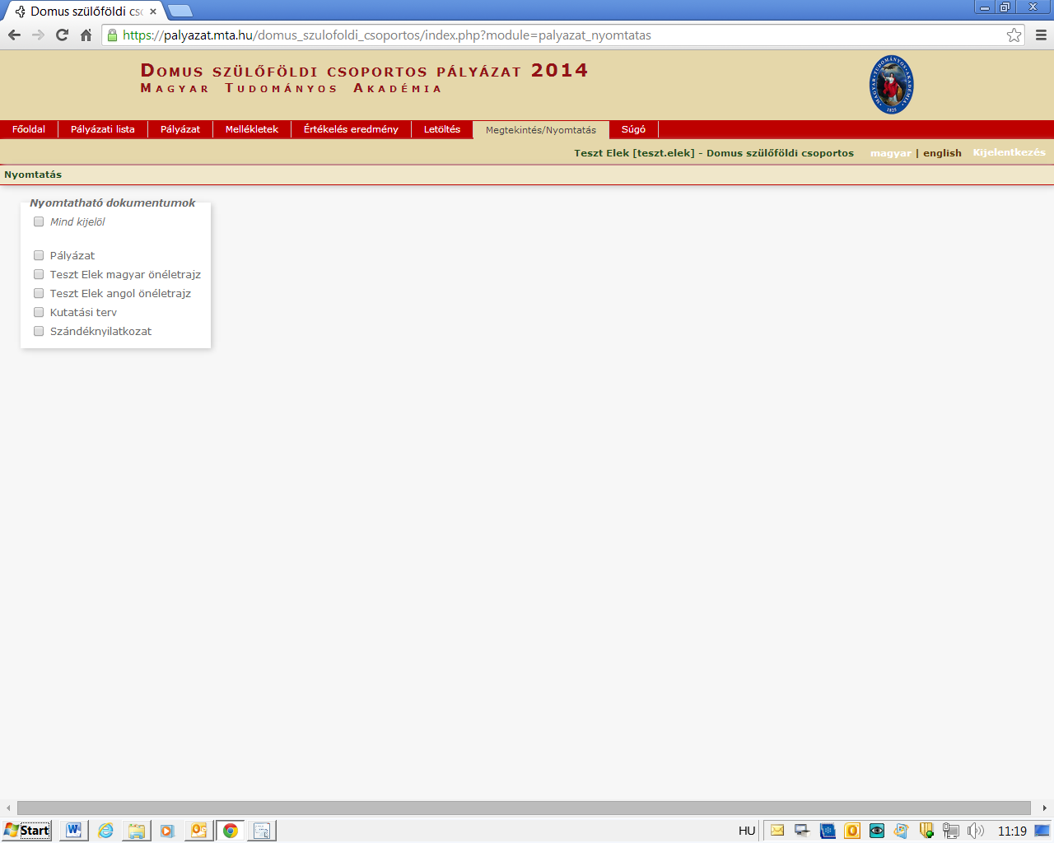Select Teszt Elek magyar önéletrajz checkbox
This screenshot has width=1054, height=843.
tap(39, 274)
